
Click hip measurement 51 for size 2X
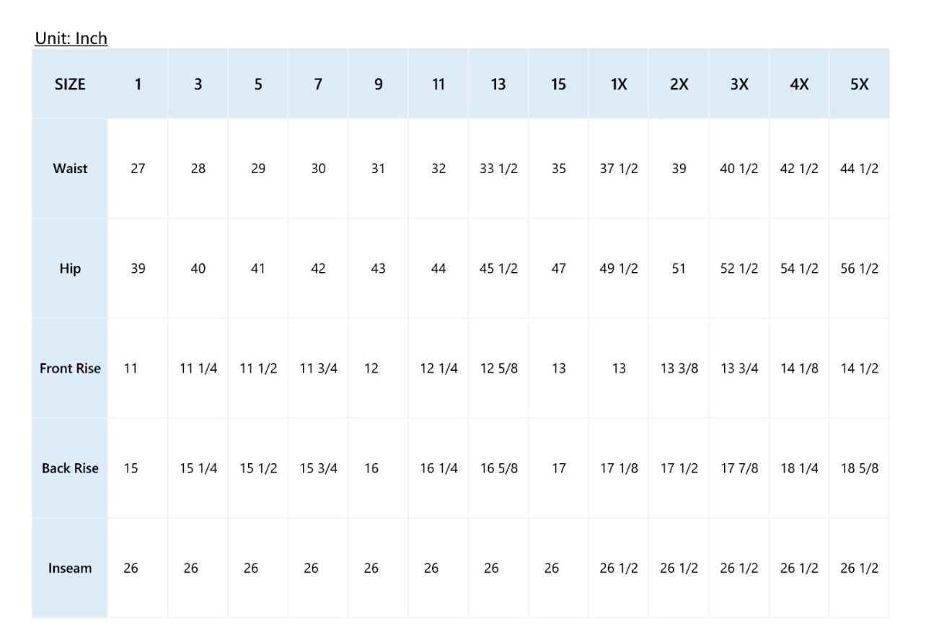[x=679, y=268]
